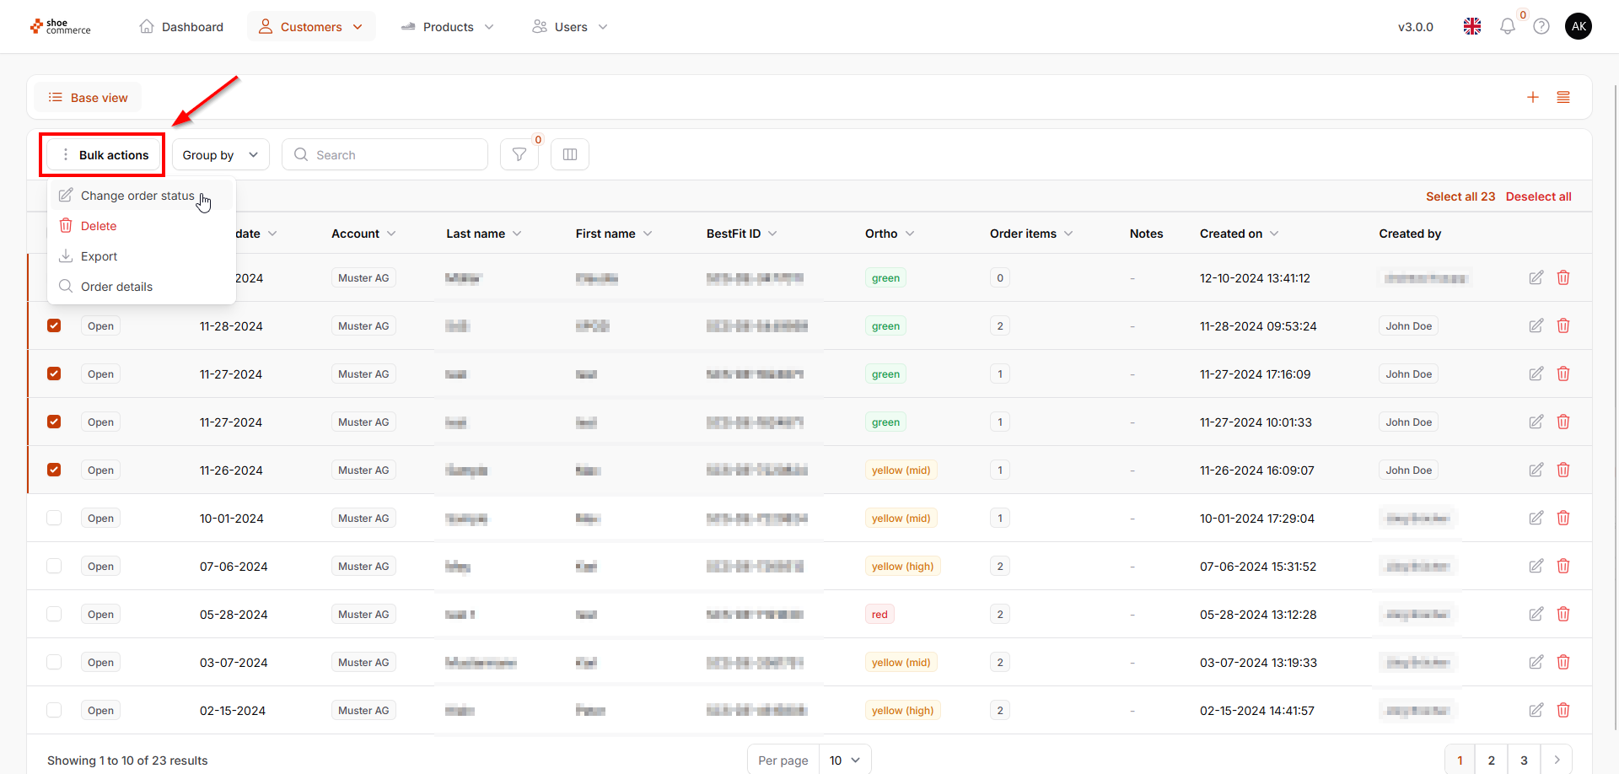Click the plus icon to add view

click(x=1533, y=98)
